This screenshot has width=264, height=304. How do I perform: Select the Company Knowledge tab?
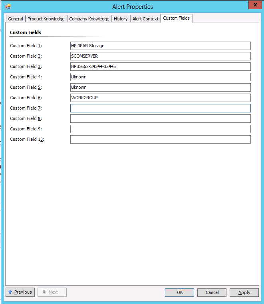[89, 19]
